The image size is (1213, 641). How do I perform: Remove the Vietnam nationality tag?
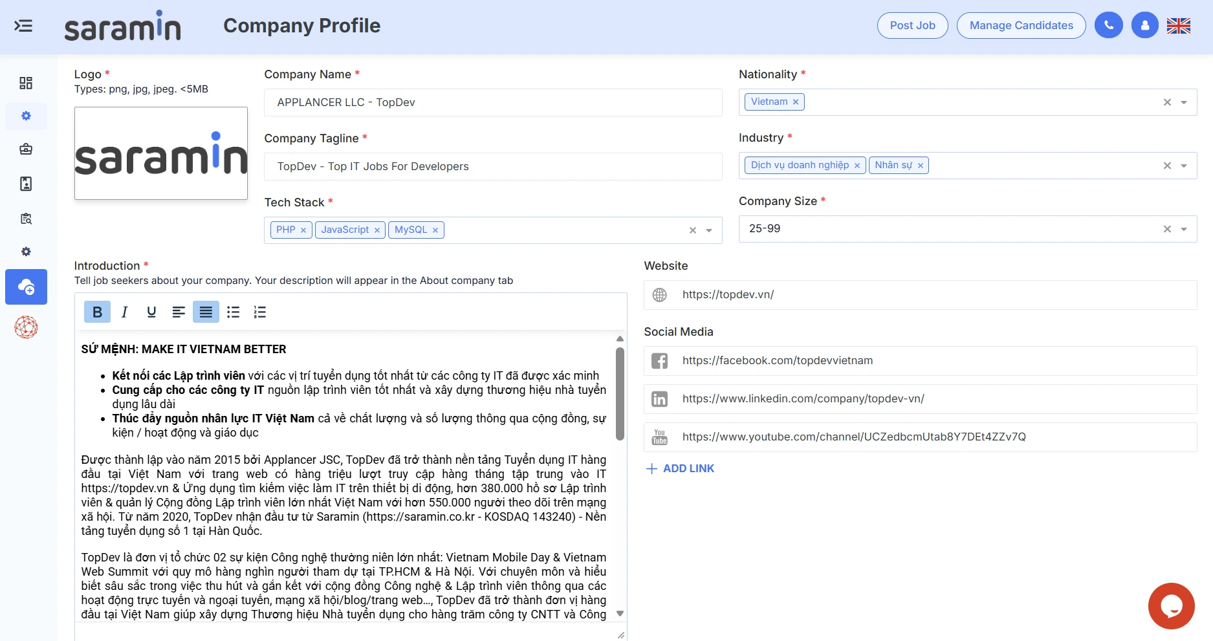796,102
